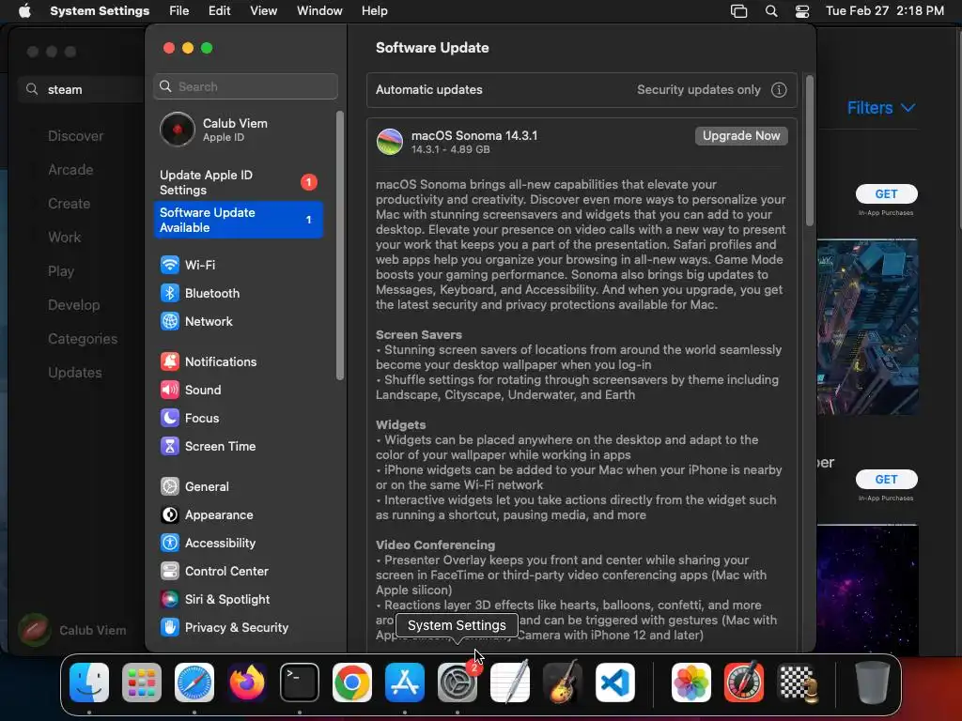Viewport: 962px width, 721px height.
Task: Open Wi-Fi settings icon in sidebar
Action: coord(170,265)
